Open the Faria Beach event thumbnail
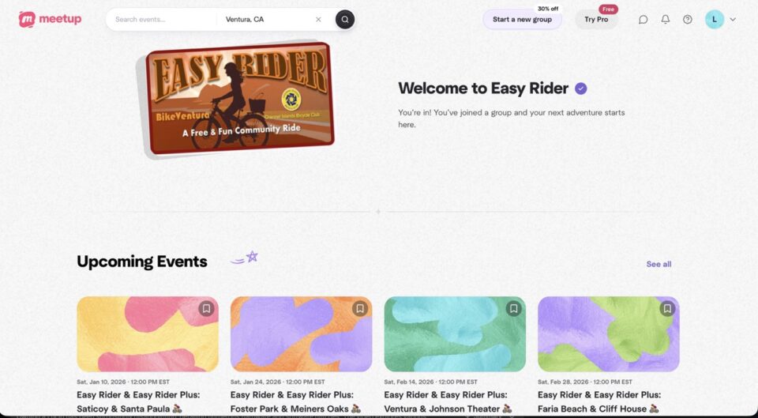 (608, 334)
